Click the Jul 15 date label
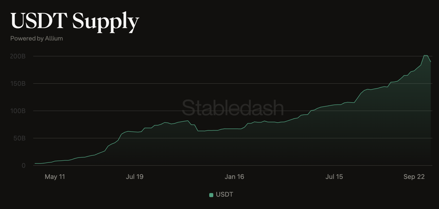This screenshot has height=209, width=439. coord(334,177)
